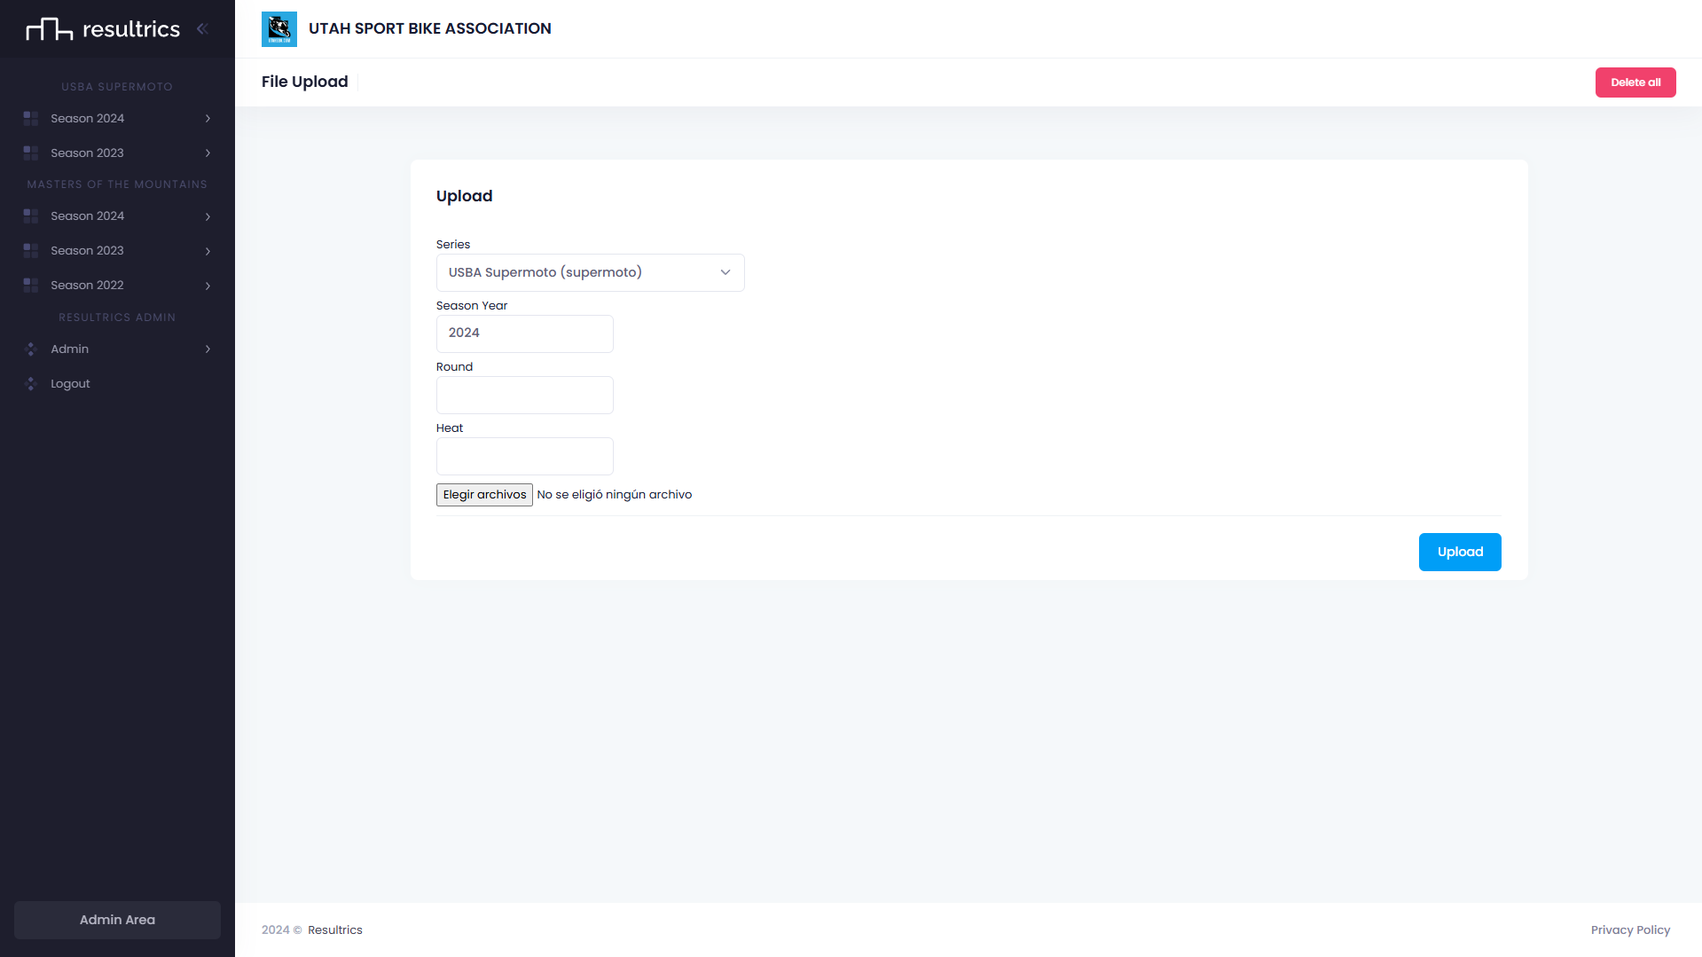1702x957 pixels.
Task: Click the red Delete all button
Action: [1635, 82]
